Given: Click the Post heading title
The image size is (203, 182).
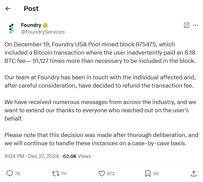Looking at the screenshot, I should (x=31, y=9).
